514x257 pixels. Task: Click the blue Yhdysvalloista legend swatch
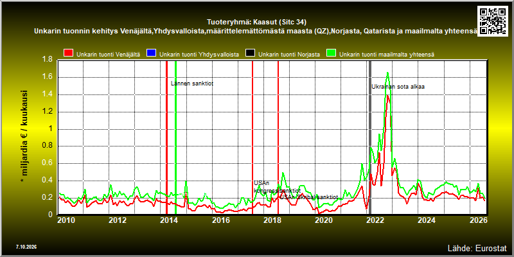coord(151,54)
